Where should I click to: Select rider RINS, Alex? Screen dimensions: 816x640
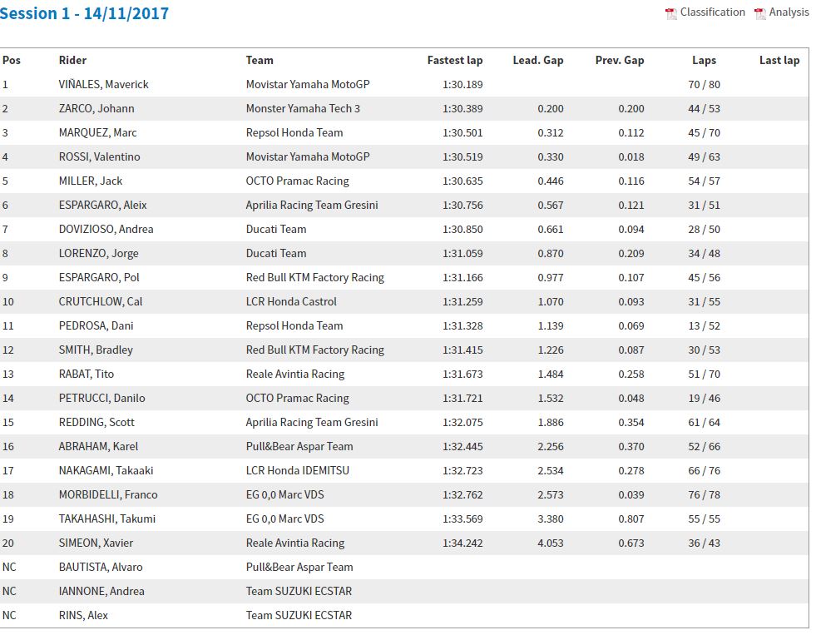pyautogui.click(x=83, y=616)
